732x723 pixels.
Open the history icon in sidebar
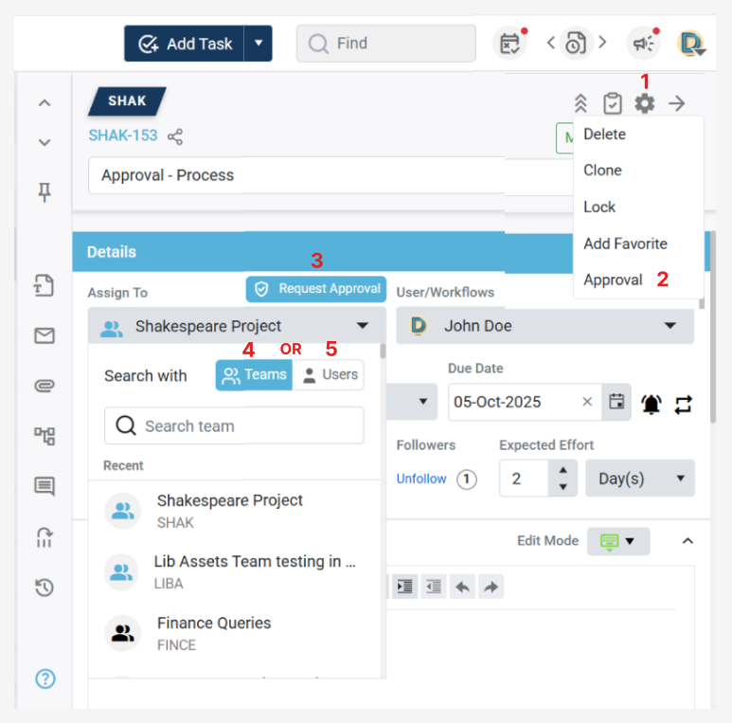45,587
